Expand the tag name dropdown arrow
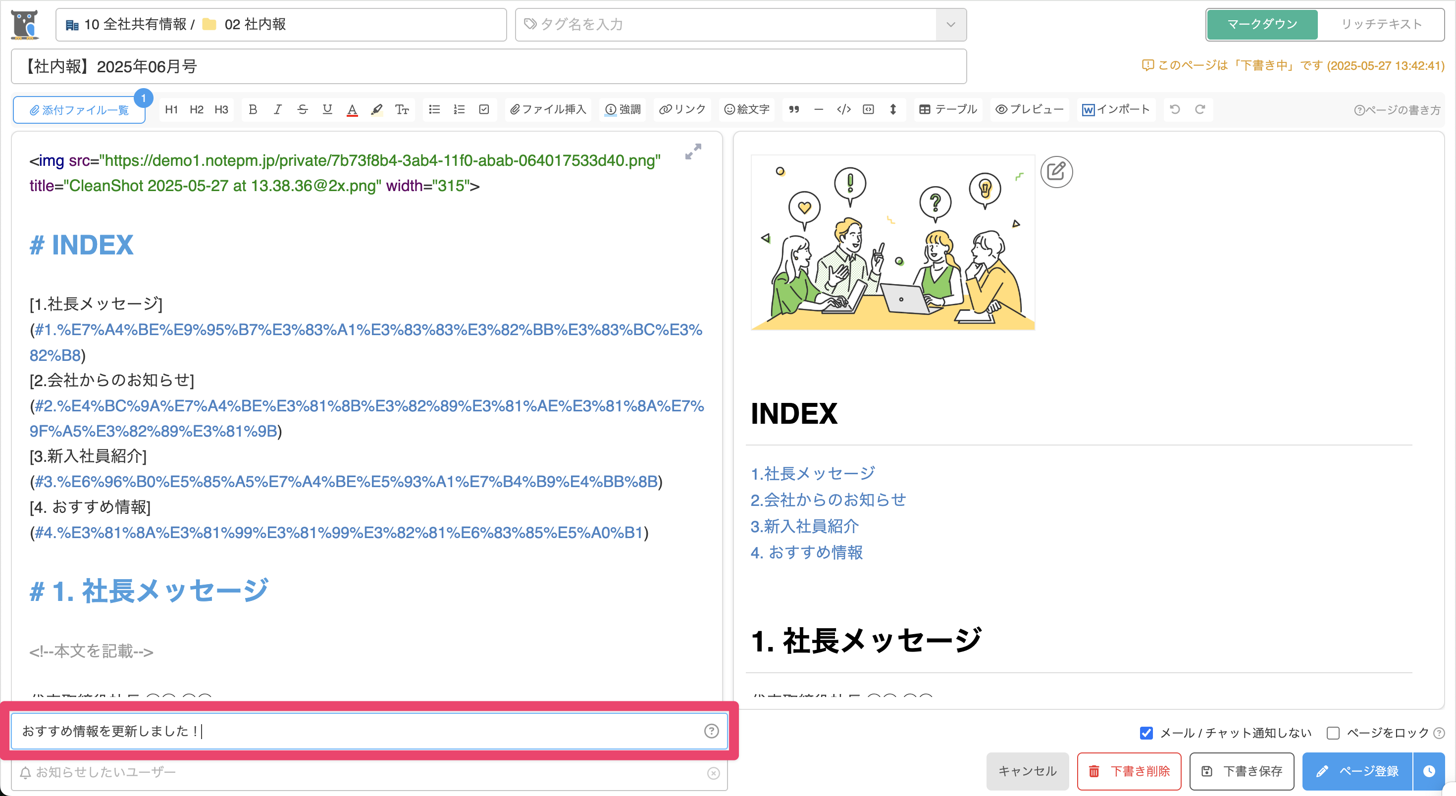 click(x=951, y=24)
